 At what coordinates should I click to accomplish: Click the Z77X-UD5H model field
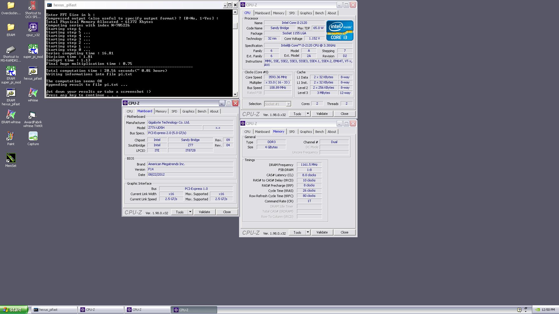pyautogui.click(x=175, y=128)
